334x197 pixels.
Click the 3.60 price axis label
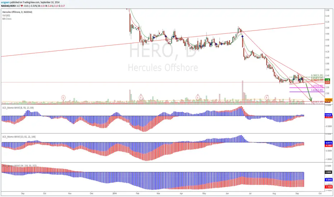pyautogui.click(x=327, y=69)
